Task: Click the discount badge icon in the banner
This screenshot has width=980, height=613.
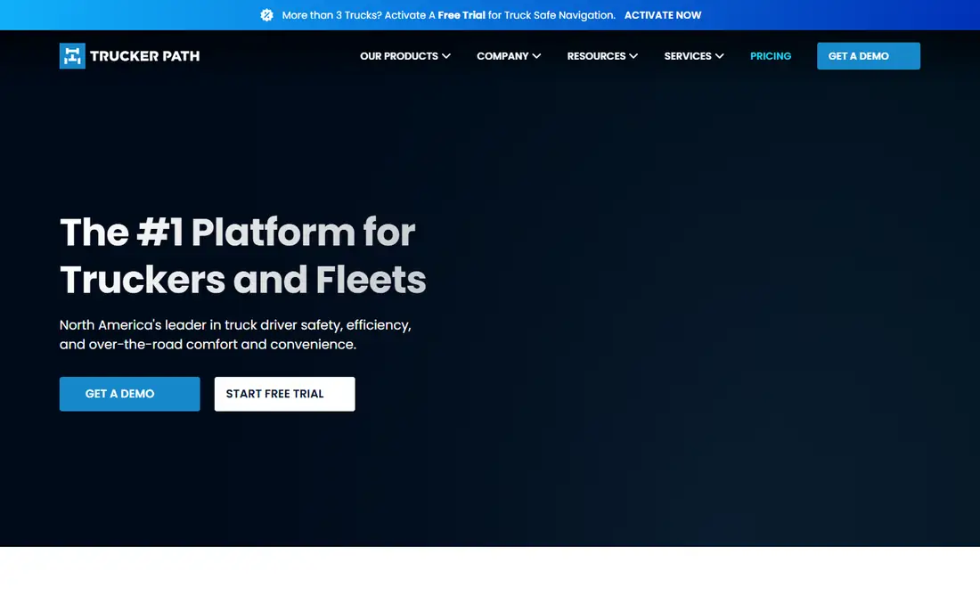Action: [267, 15]
